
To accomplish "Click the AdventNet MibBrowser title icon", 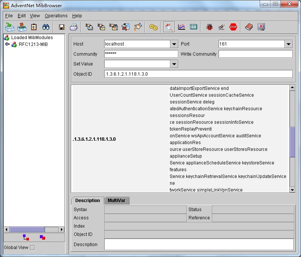I will [6, 6].
